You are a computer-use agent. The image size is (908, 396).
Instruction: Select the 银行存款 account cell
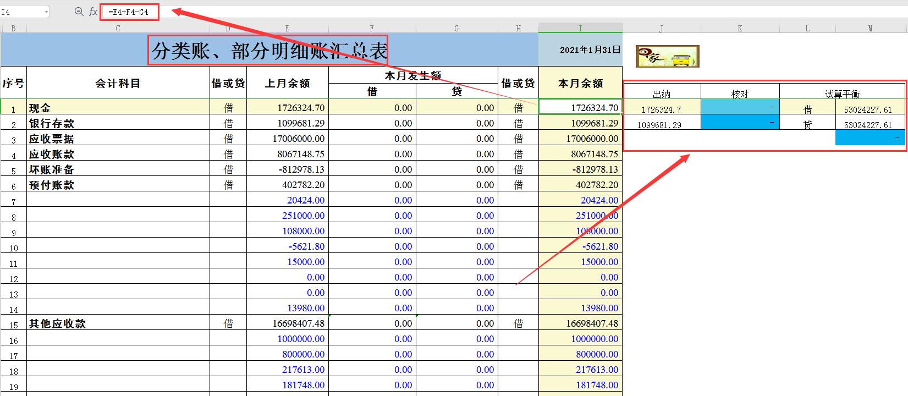(118, 123)
